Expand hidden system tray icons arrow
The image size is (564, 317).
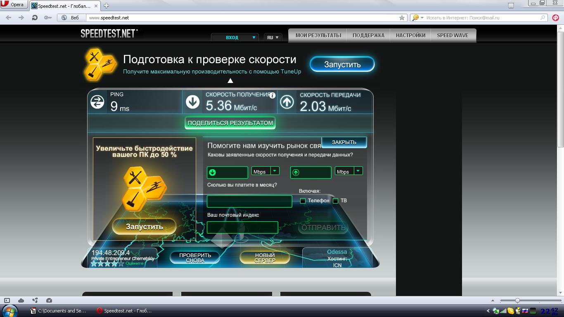point(488,311)
